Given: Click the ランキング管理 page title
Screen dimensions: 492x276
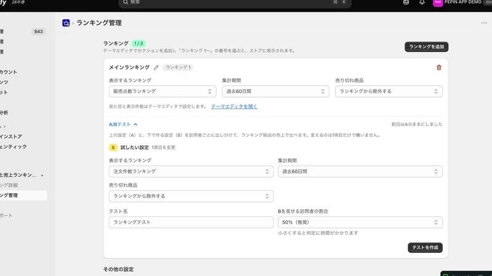Looking at the screenshot, I should [x=99, y=23].
